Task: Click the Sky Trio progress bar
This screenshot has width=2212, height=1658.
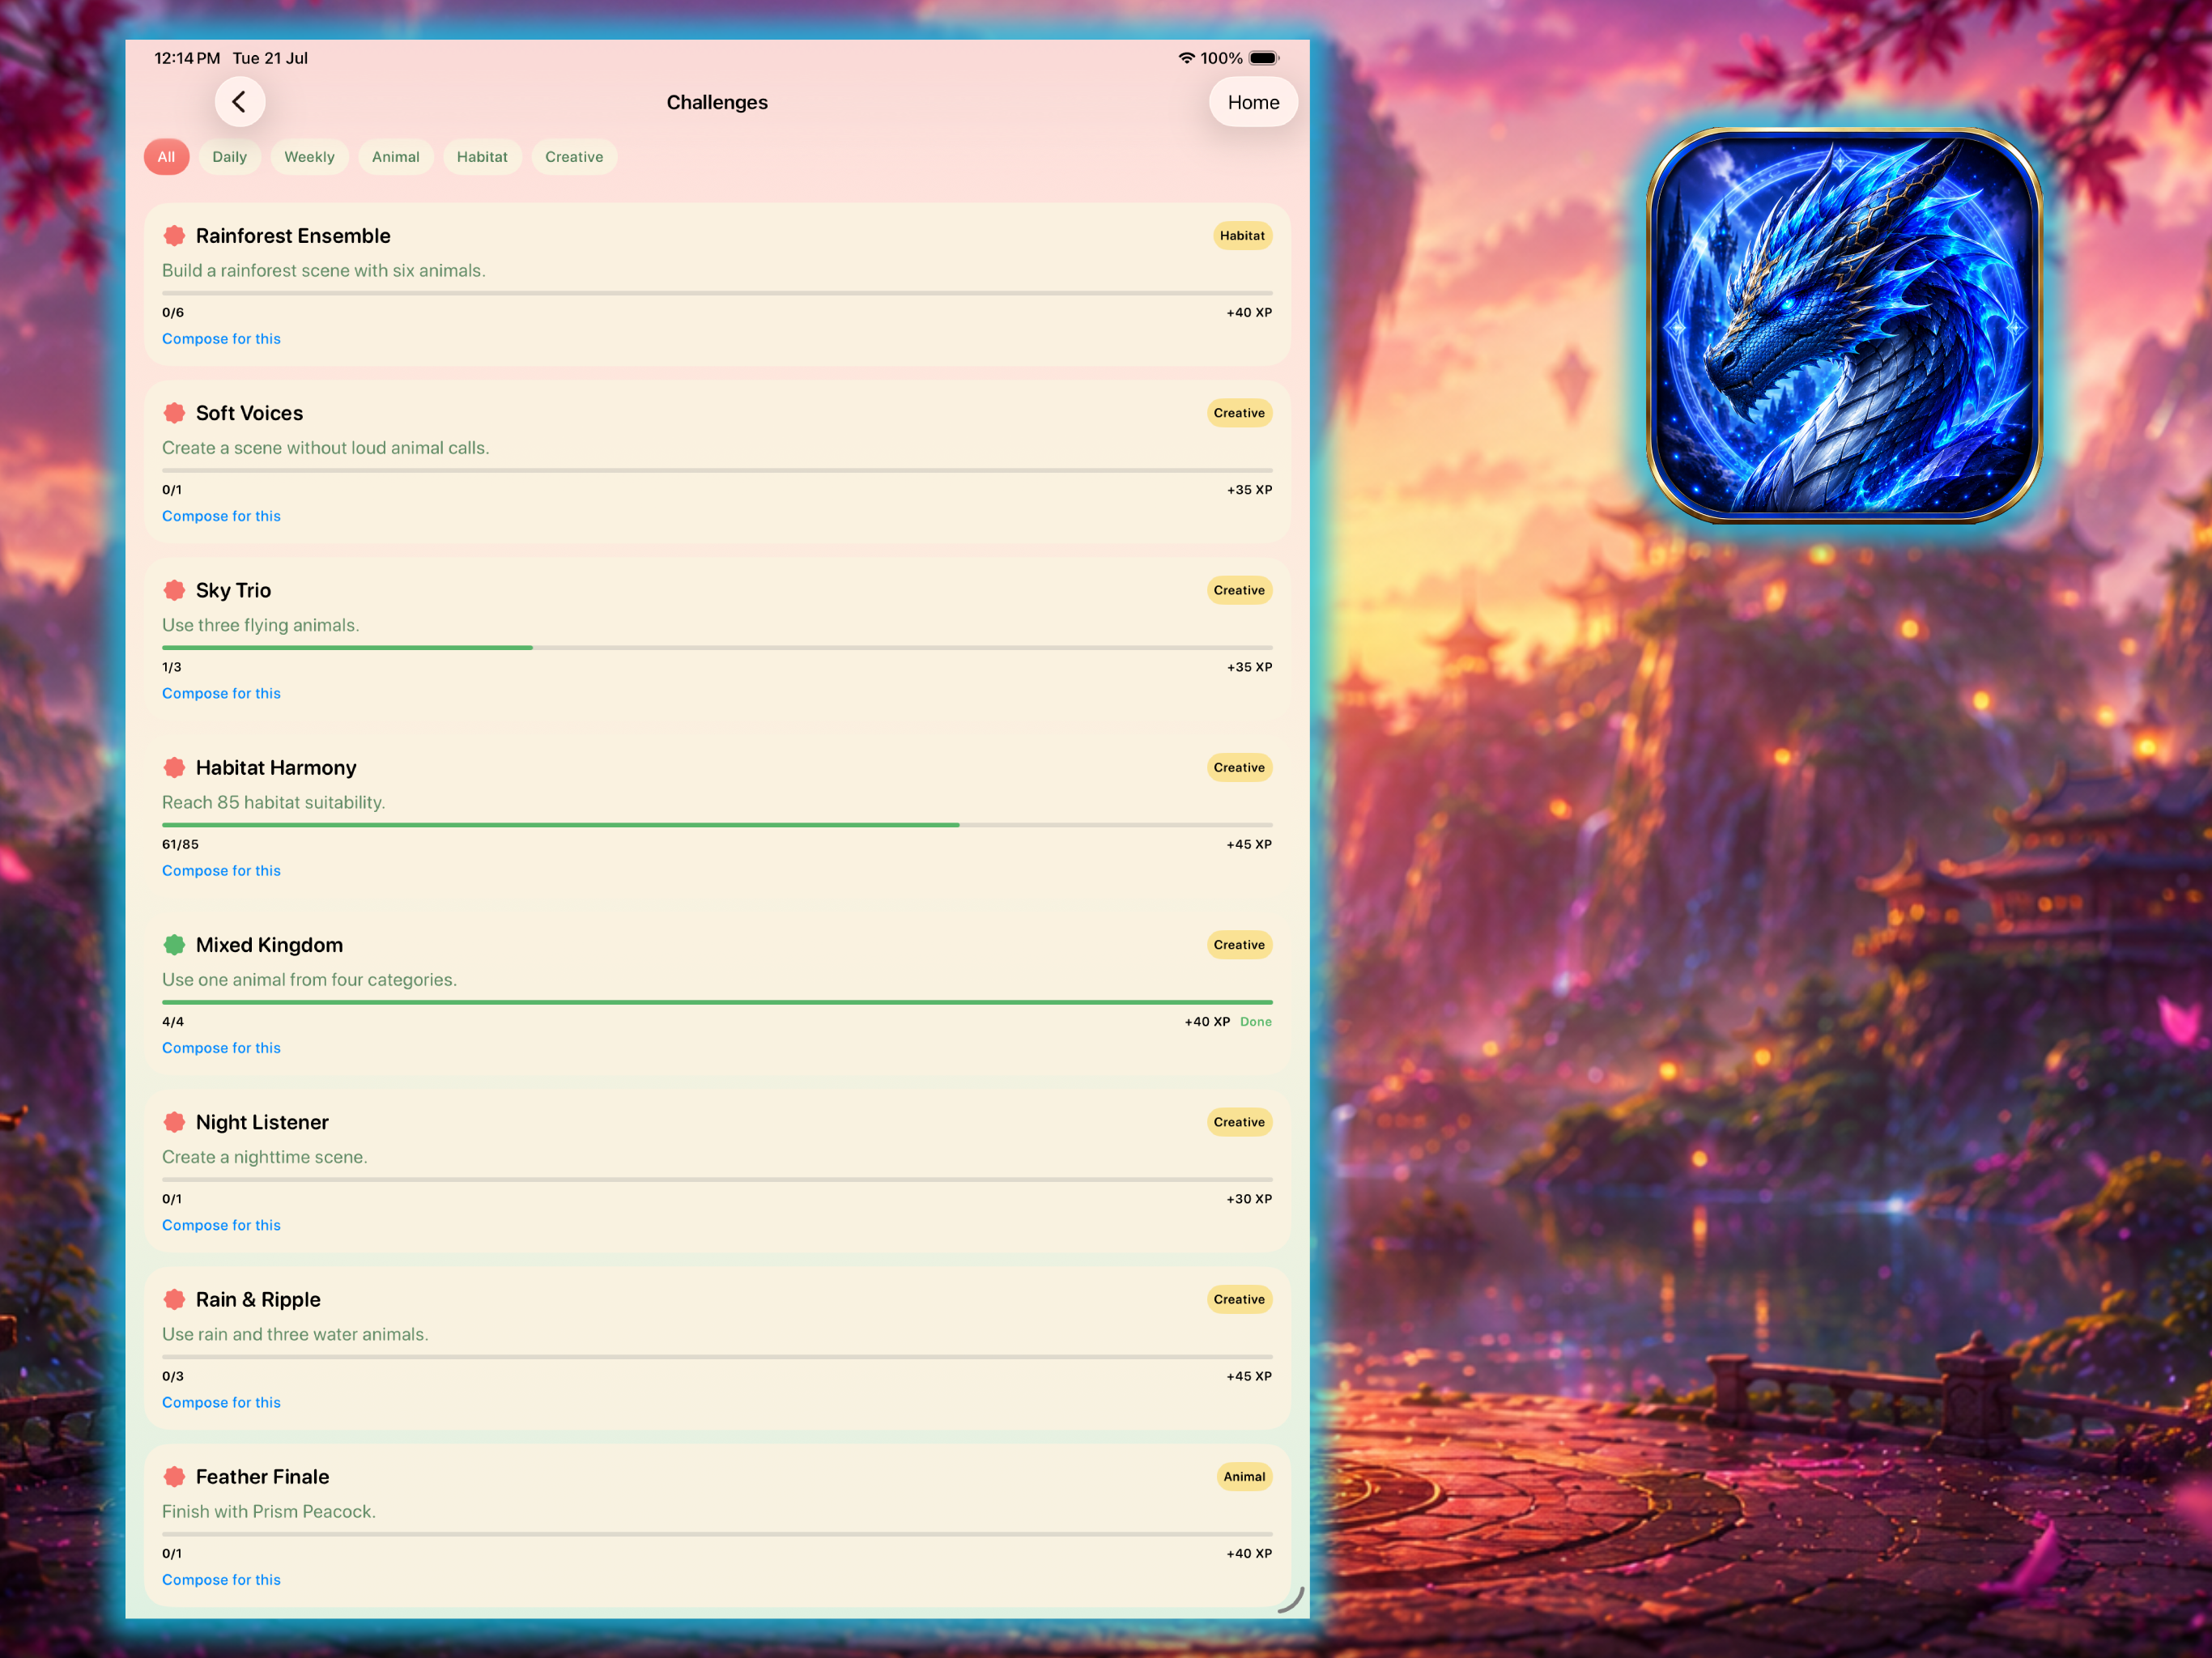Action: (x=717, y=648)
